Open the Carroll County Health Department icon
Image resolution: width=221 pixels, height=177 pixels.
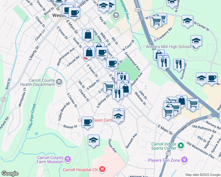point(59,81)
